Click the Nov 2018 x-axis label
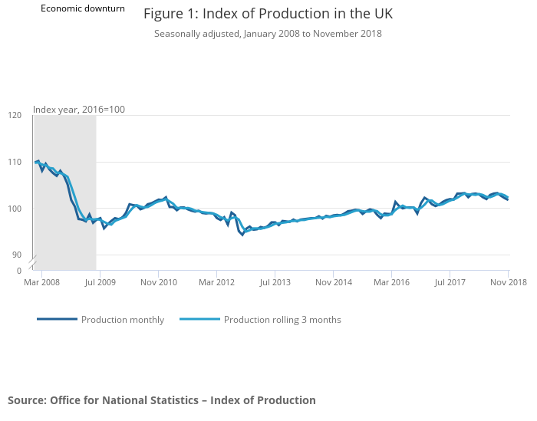537x421 pixels. click(x=508, y=283)
